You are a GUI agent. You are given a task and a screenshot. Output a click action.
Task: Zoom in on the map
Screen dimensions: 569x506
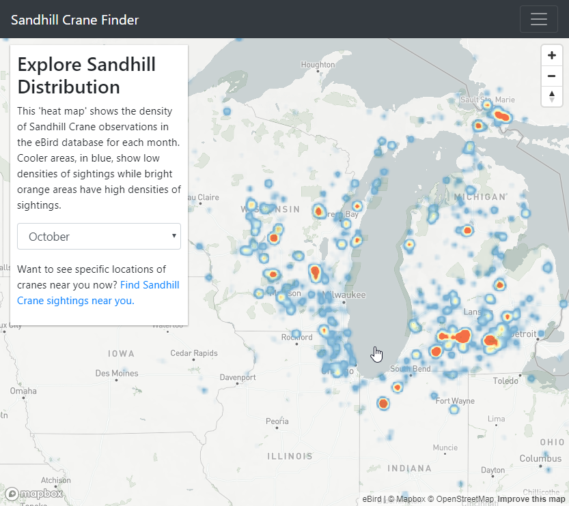coord(552,55)
